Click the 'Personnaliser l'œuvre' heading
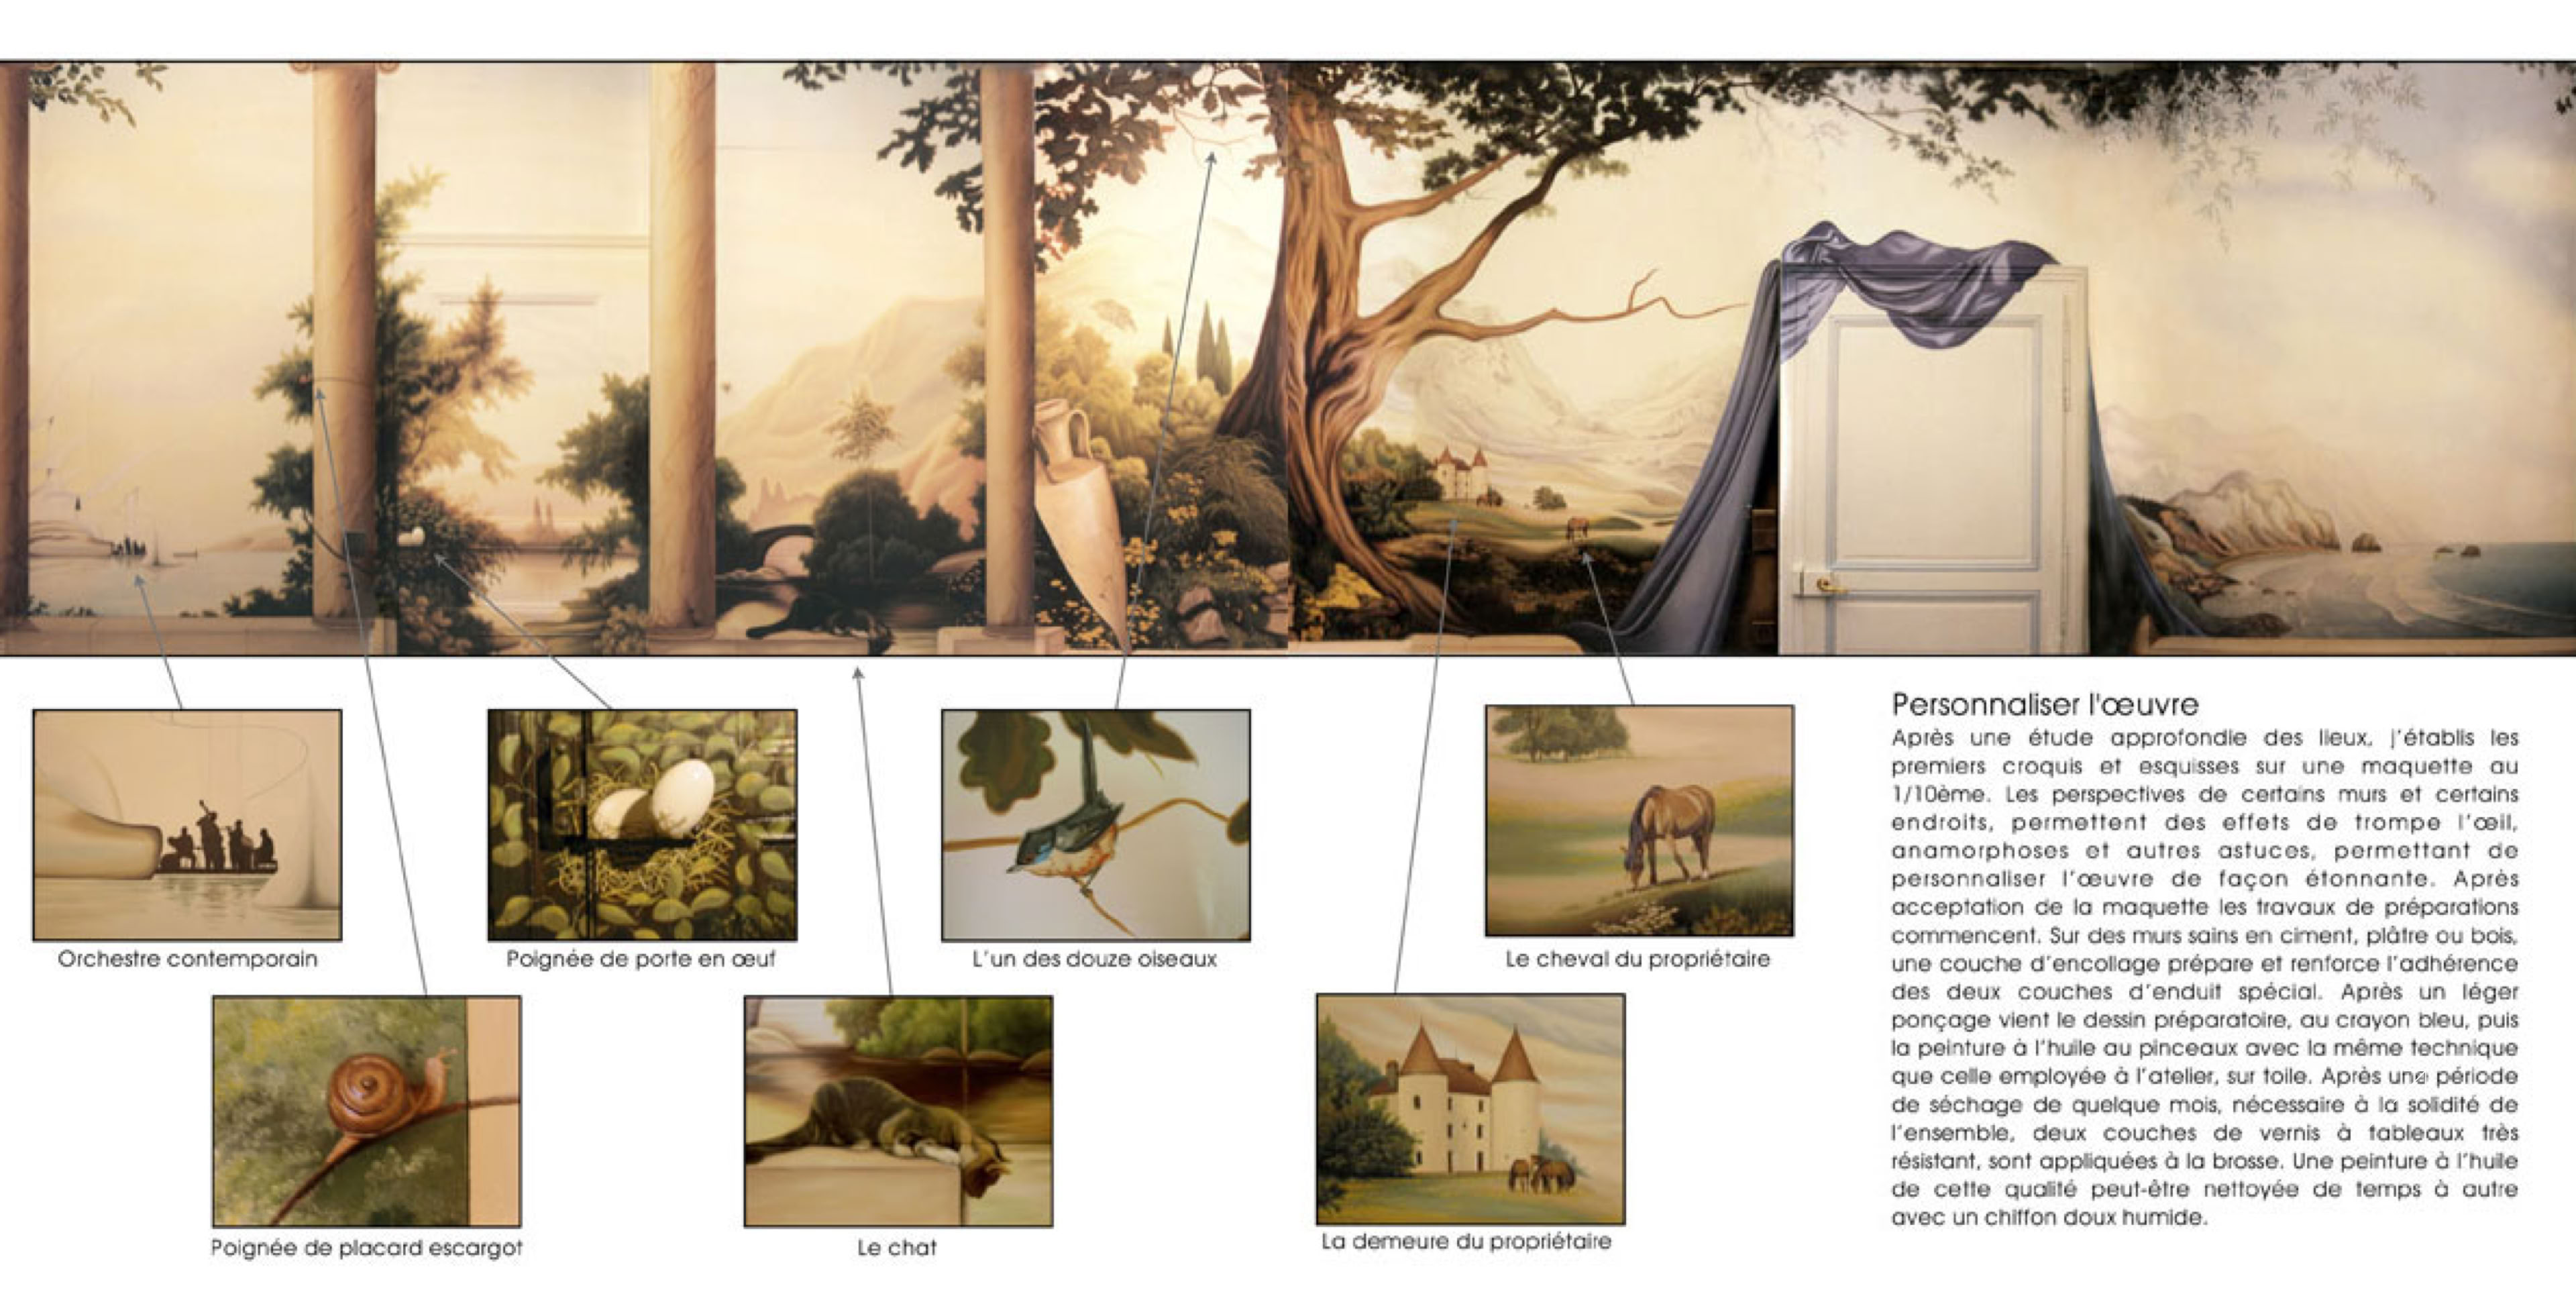The width and height of the screenshot is (2576, 1292). (2045, 705)
